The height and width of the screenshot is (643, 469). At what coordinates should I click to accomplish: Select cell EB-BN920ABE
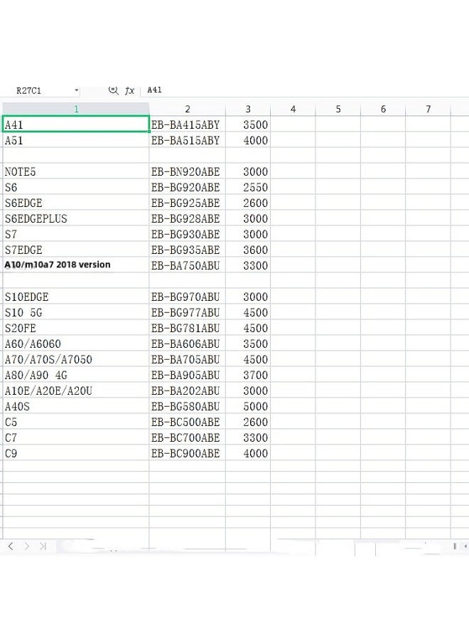click(x=187, y=171)
